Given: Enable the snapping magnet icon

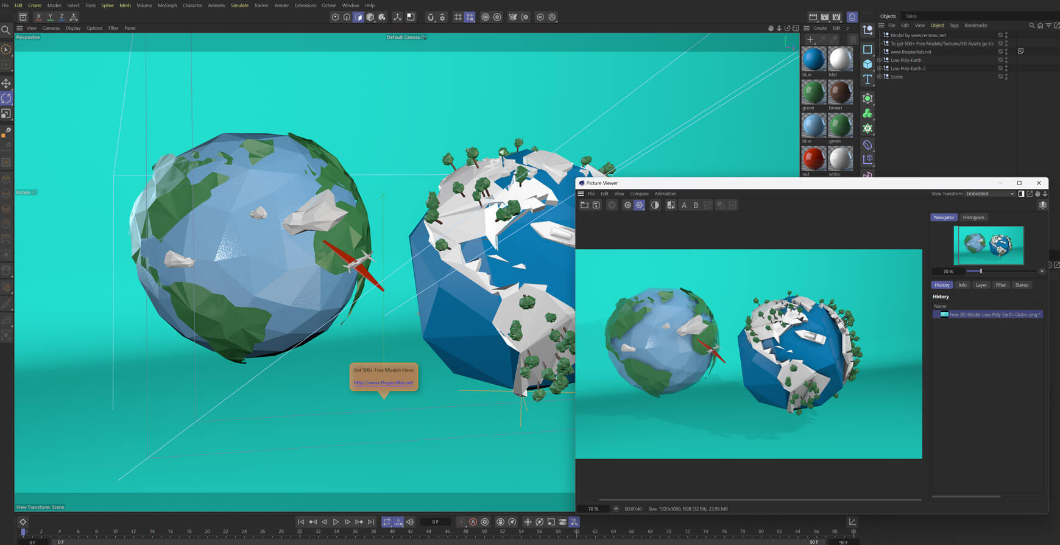Looking at the screenshot, I should [430, 17].
